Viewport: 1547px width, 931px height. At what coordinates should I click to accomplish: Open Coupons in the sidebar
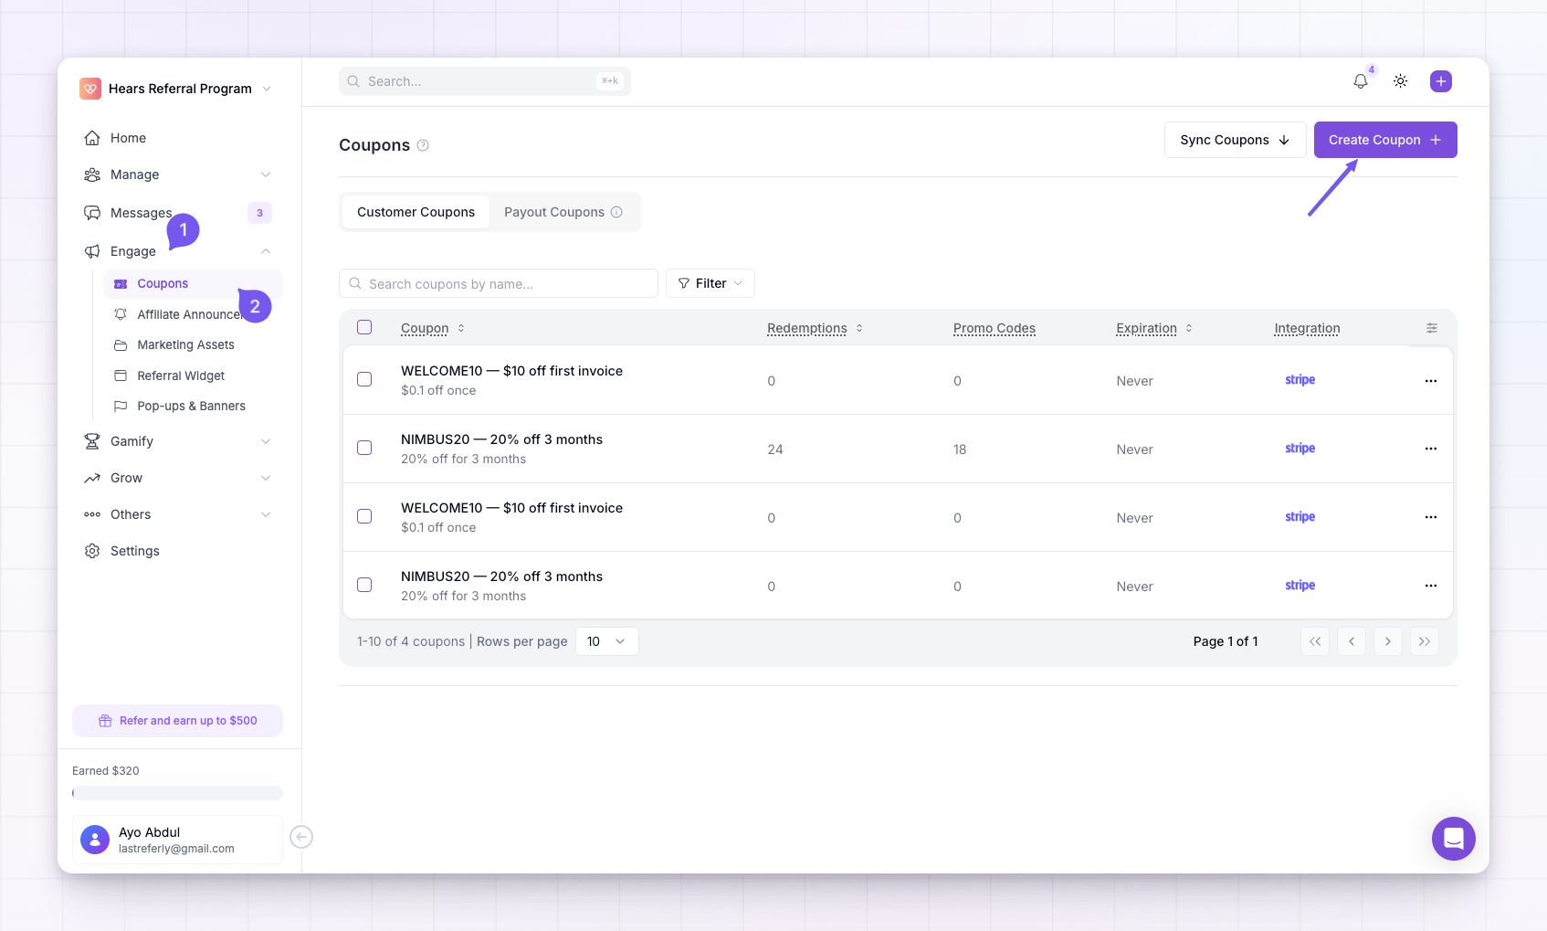(x=193, y=284)
